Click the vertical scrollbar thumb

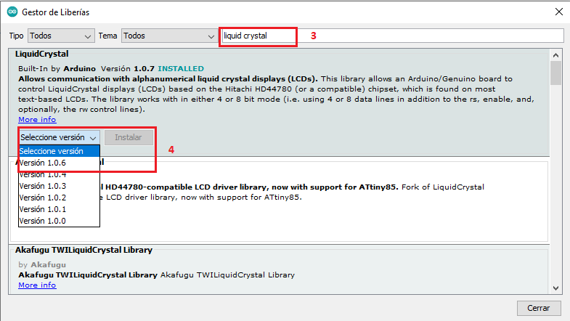click(555, 73)
